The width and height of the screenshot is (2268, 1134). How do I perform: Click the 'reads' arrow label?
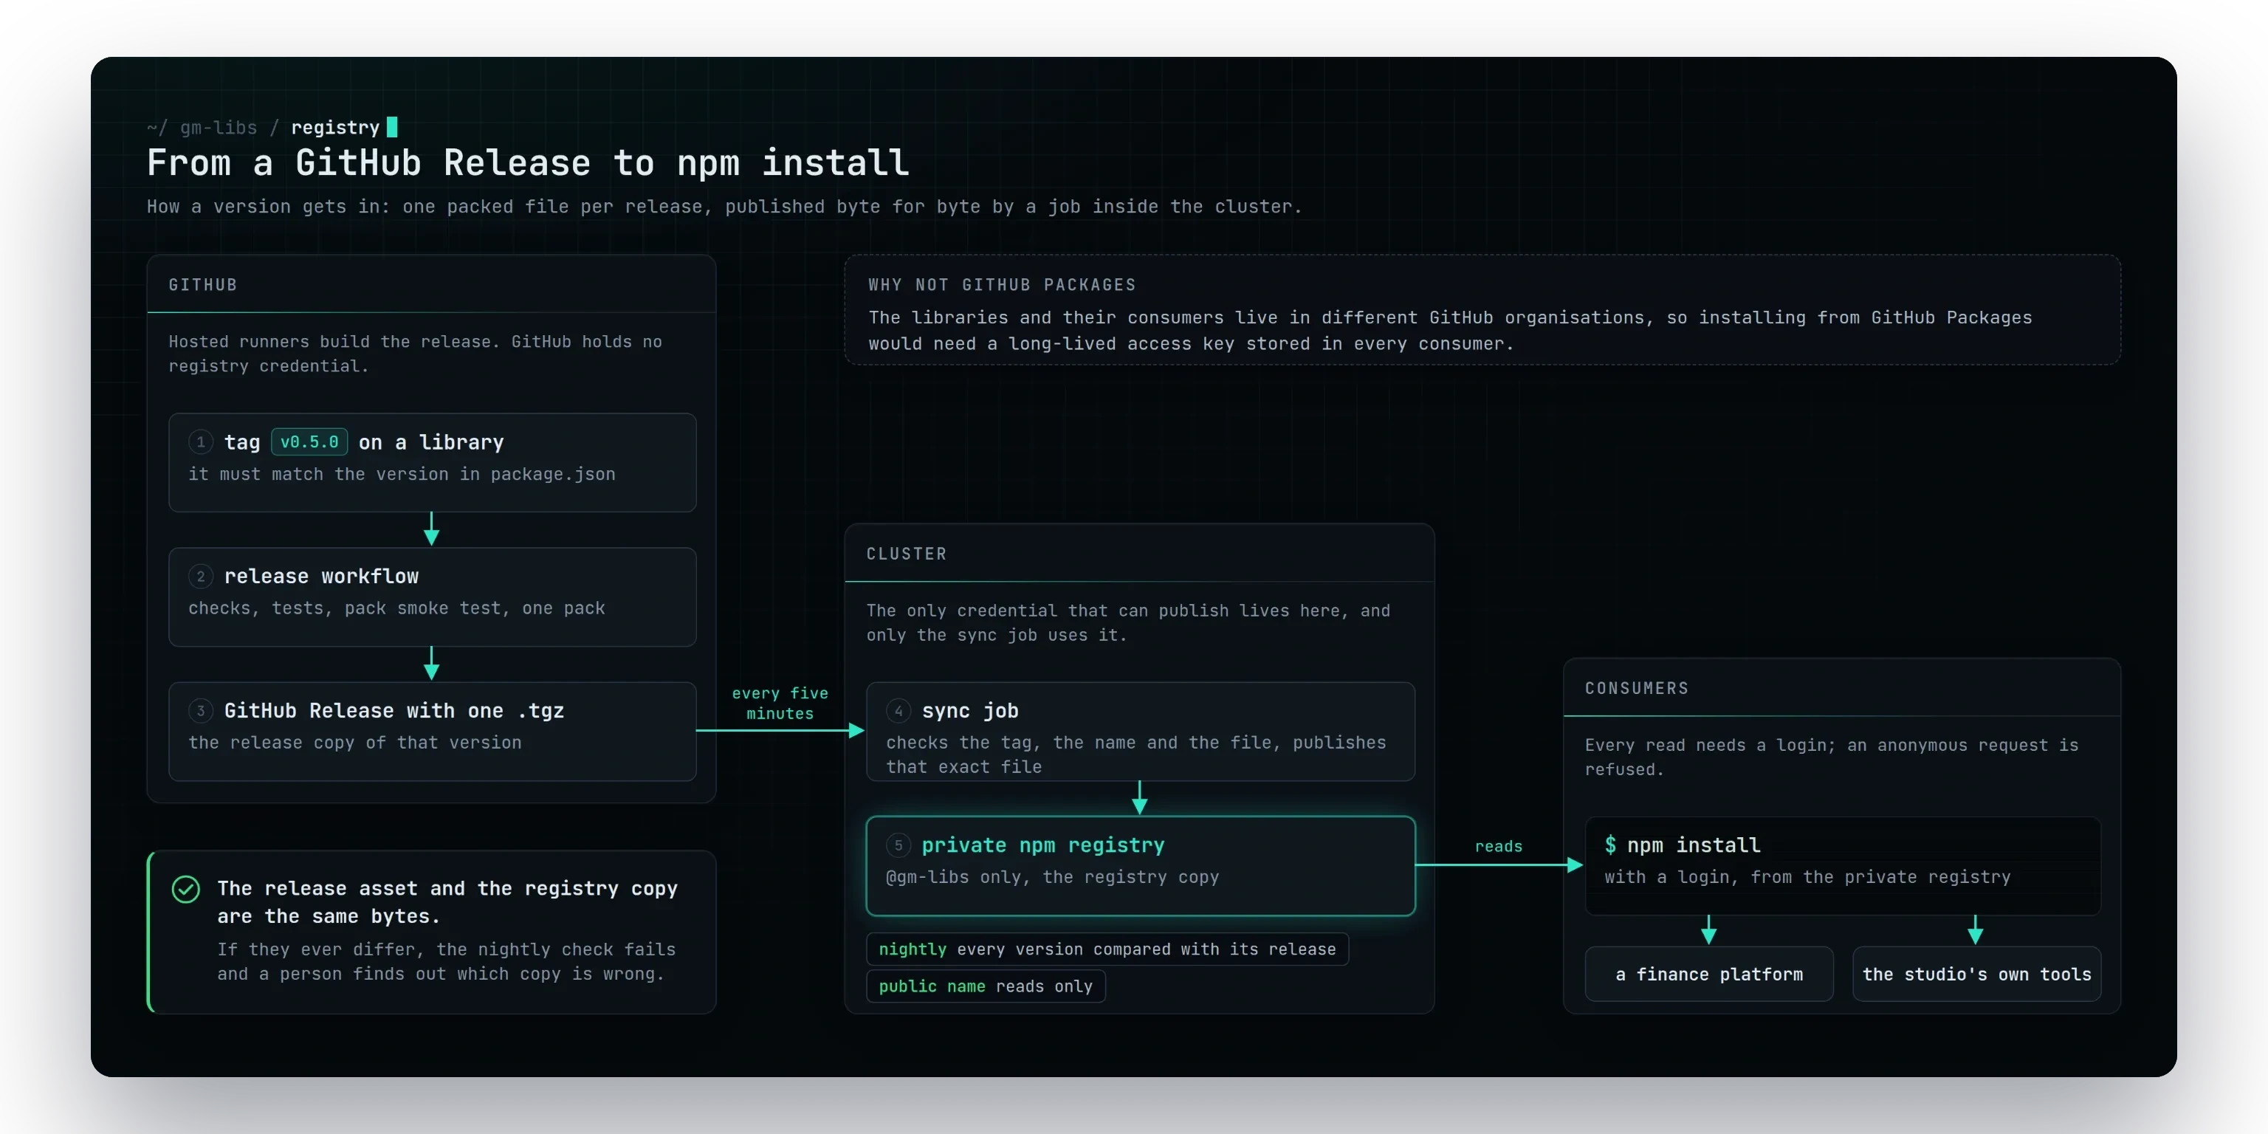tap(1499, 846)
